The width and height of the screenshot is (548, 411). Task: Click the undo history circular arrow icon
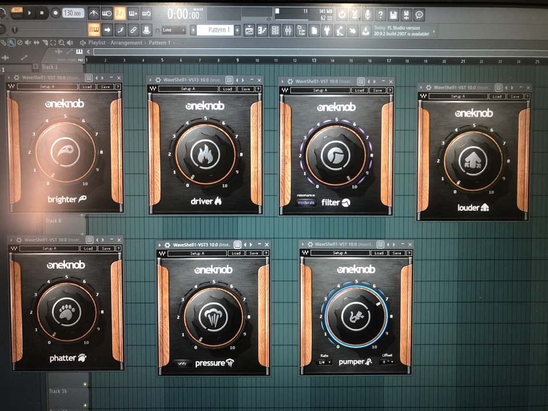pos(342,14)
